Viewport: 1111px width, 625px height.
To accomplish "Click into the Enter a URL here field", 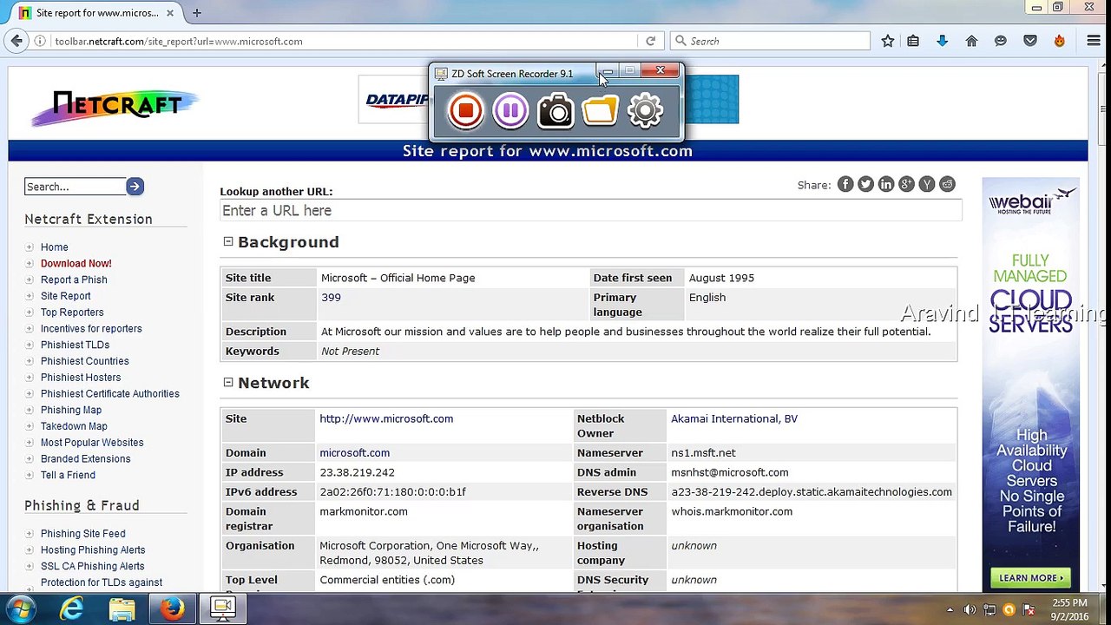I will [x=590, y=210].
